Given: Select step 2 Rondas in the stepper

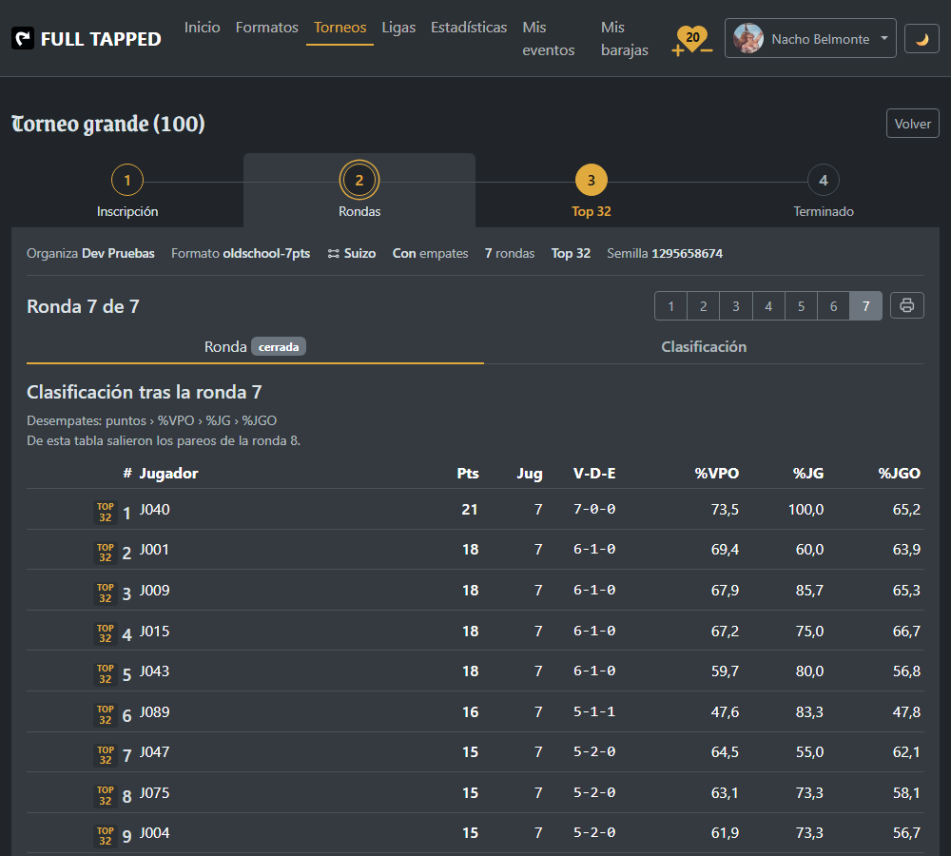Looking at the screenshot, I should tap(359, 190).
